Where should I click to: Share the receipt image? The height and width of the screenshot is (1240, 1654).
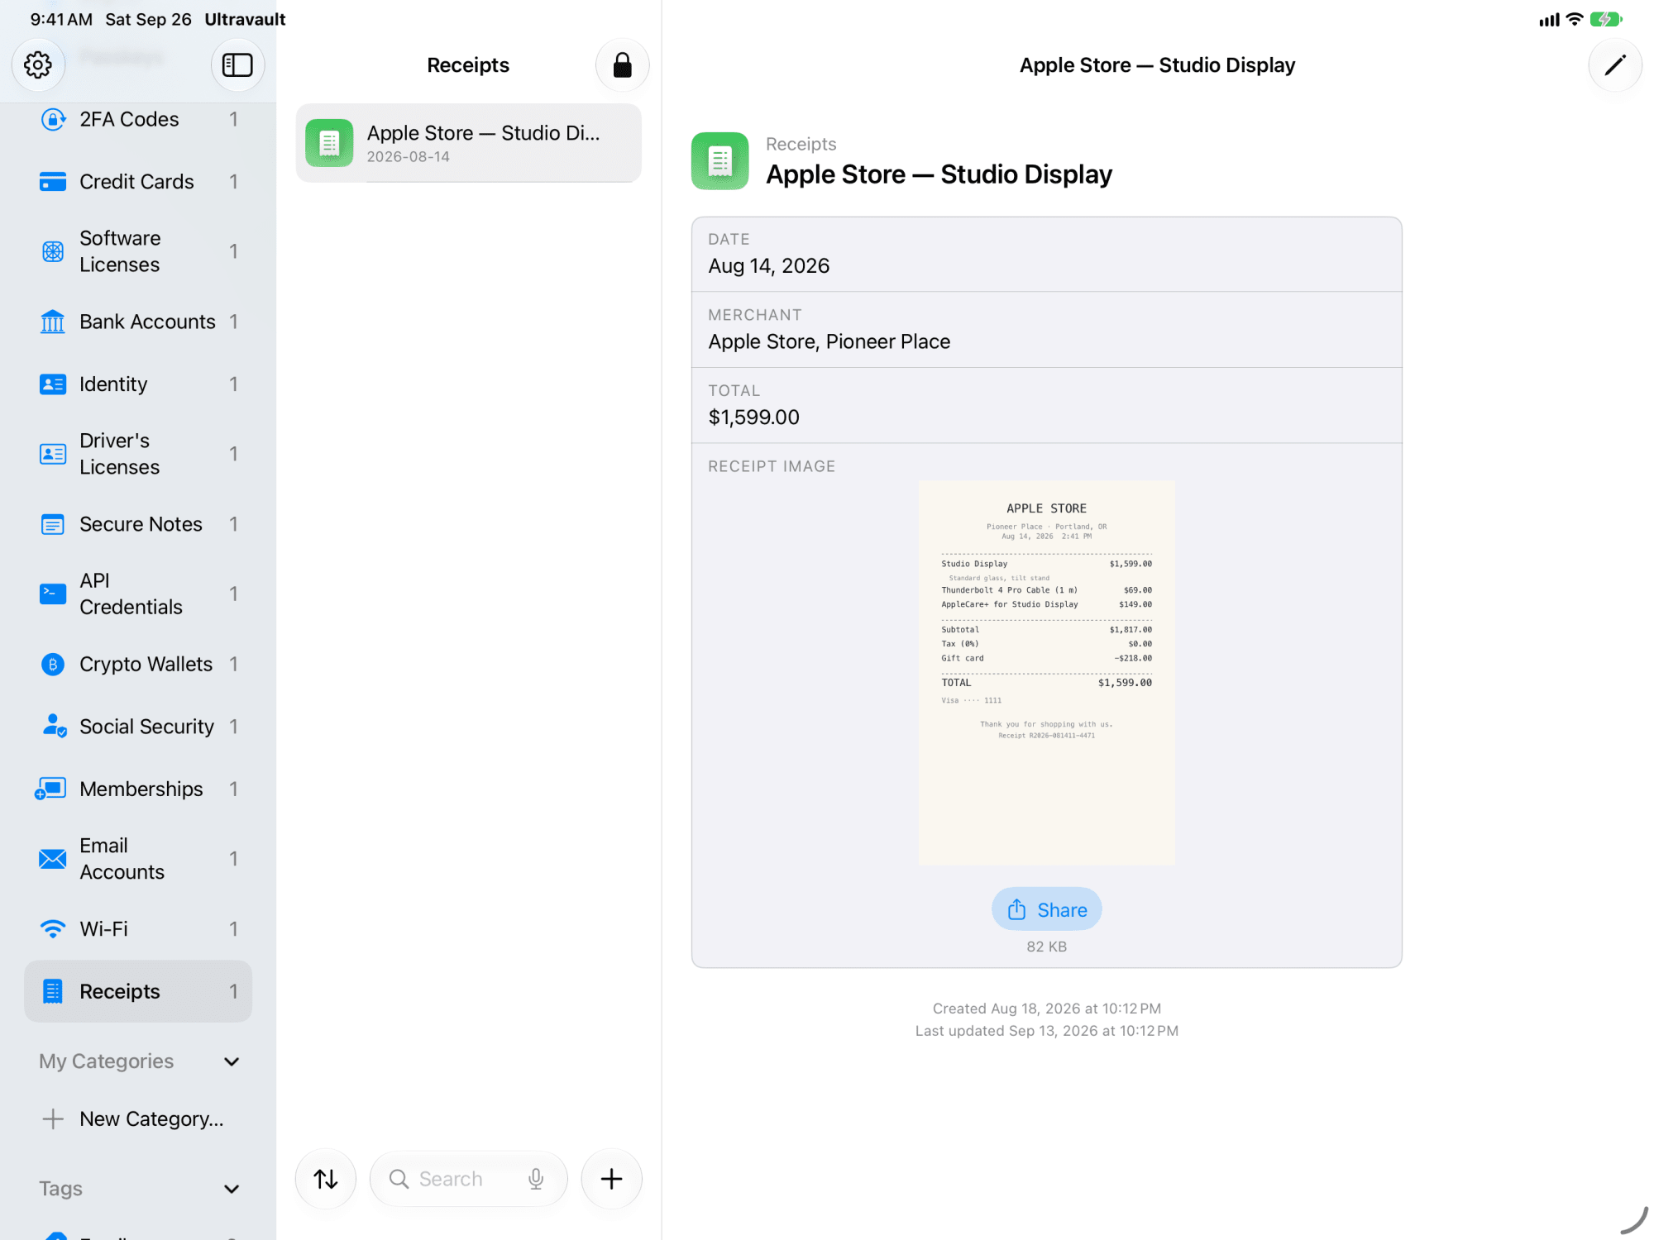pos(1046,909)
